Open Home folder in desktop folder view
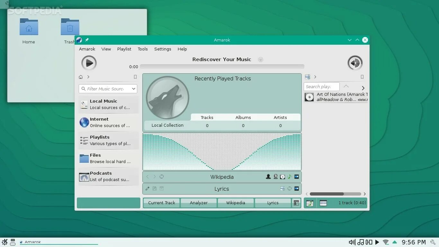 click(x=29, y=31)
